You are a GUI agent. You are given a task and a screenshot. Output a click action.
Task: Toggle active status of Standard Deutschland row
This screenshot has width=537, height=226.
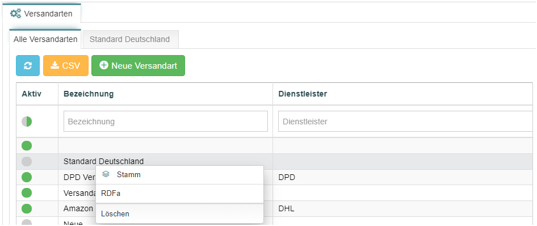pyautogui.click(x=27, y=161)
